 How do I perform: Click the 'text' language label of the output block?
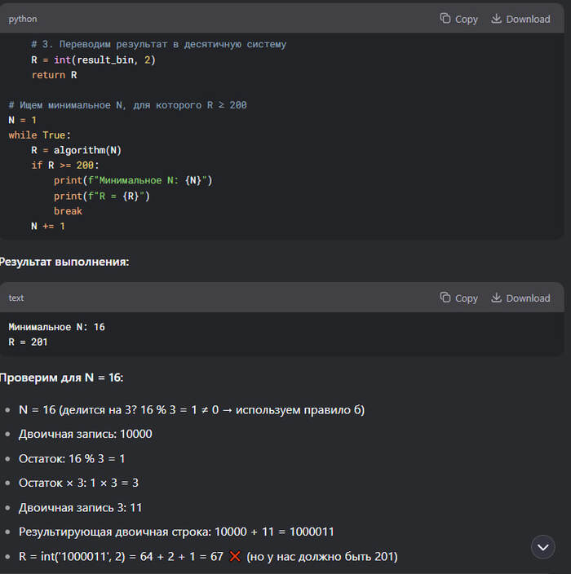pyautogui.click(x=16, y=298)
